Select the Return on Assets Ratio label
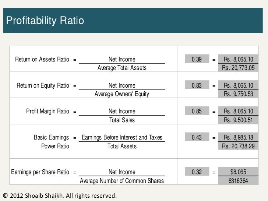268x201 pixels. [x=42, y=59]
